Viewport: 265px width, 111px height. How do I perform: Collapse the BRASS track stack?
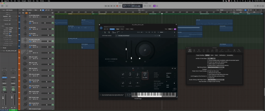click(x=22, y=52)
